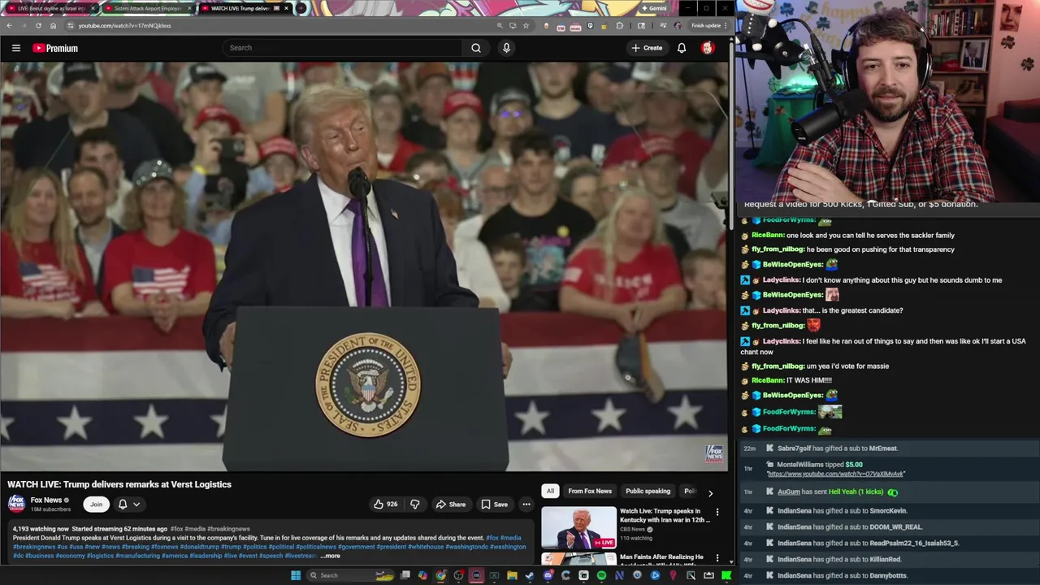Image resolution: width=1040 pixels, height=585 pixels.
Task: Open more actions ellipsis under video
Action: (x=526, y=505)
